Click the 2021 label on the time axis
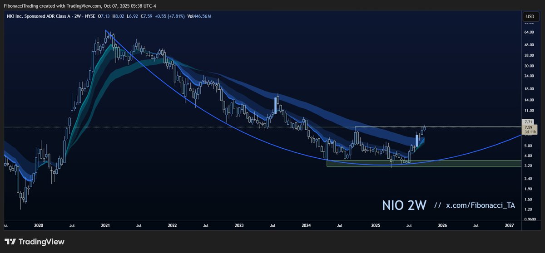The height and width of the screenshot is (253, 545). click(105, 225)
